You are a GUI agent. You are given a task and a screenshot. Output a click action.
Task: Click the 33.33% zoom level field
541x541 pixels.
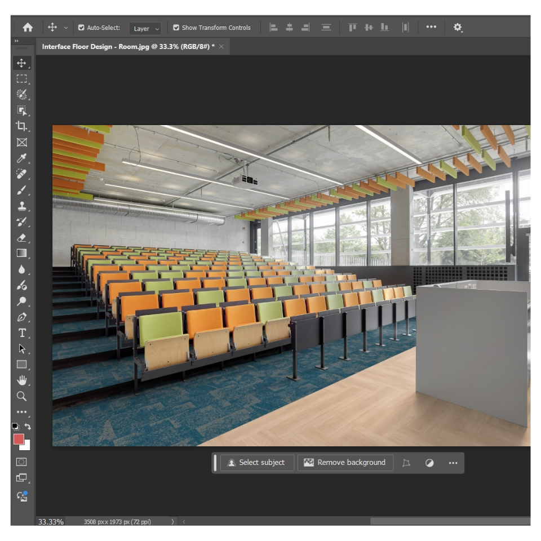click(x=51, y=522)
